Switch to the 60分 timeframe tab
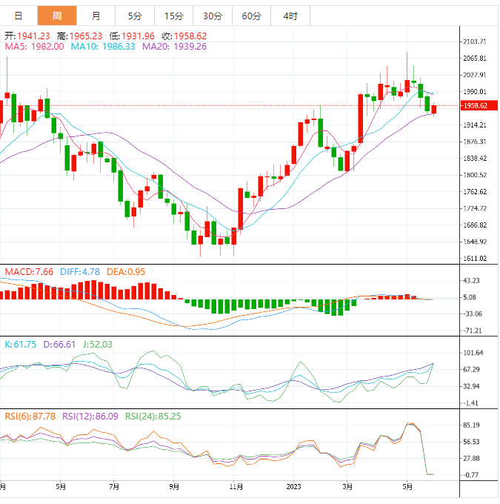This screenshot has width=500, height=504. tap(251, 16)
